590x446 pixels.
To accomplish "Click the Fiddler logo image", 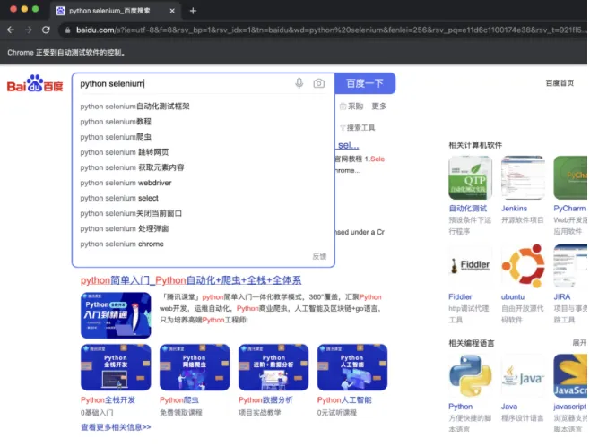I will (x=471, y=266).
